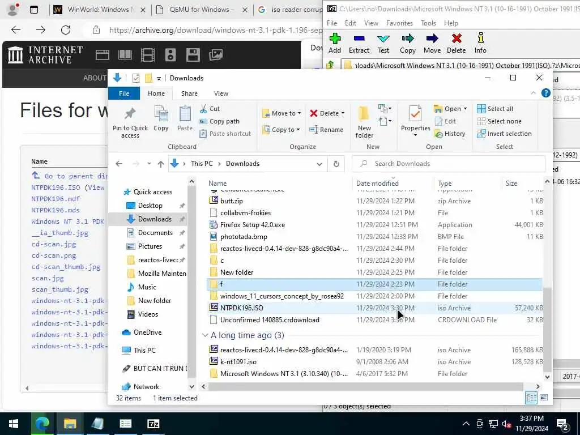580x435 pixels.
Task: Refresh the Downloads folder view
Action: point(336,164)
